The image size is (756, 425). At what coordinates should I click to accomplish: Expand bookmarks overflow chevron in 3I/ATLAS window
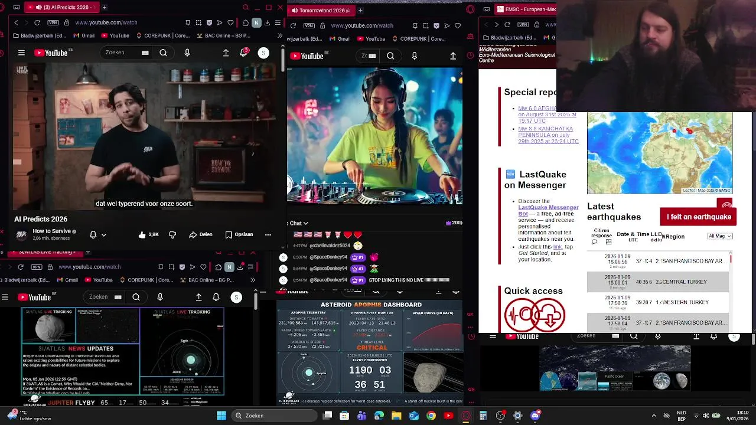coord(252,280)
